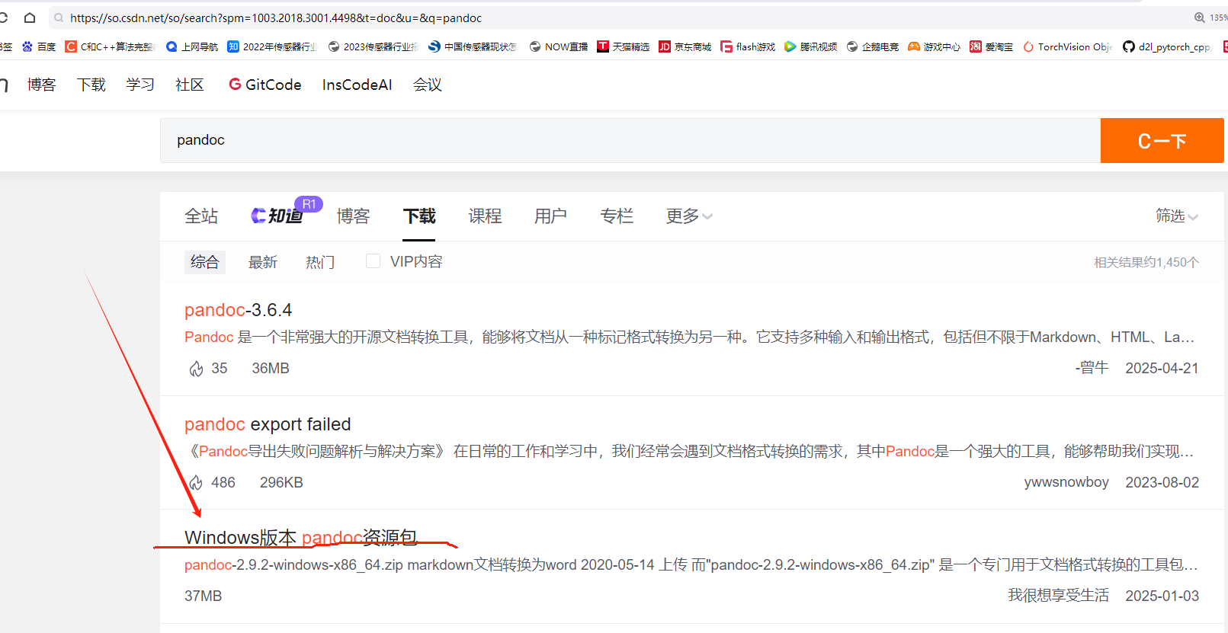Open the 2023传感器行业 bookmark
The height and width of the screenshot is (633, 1228).
373,46
